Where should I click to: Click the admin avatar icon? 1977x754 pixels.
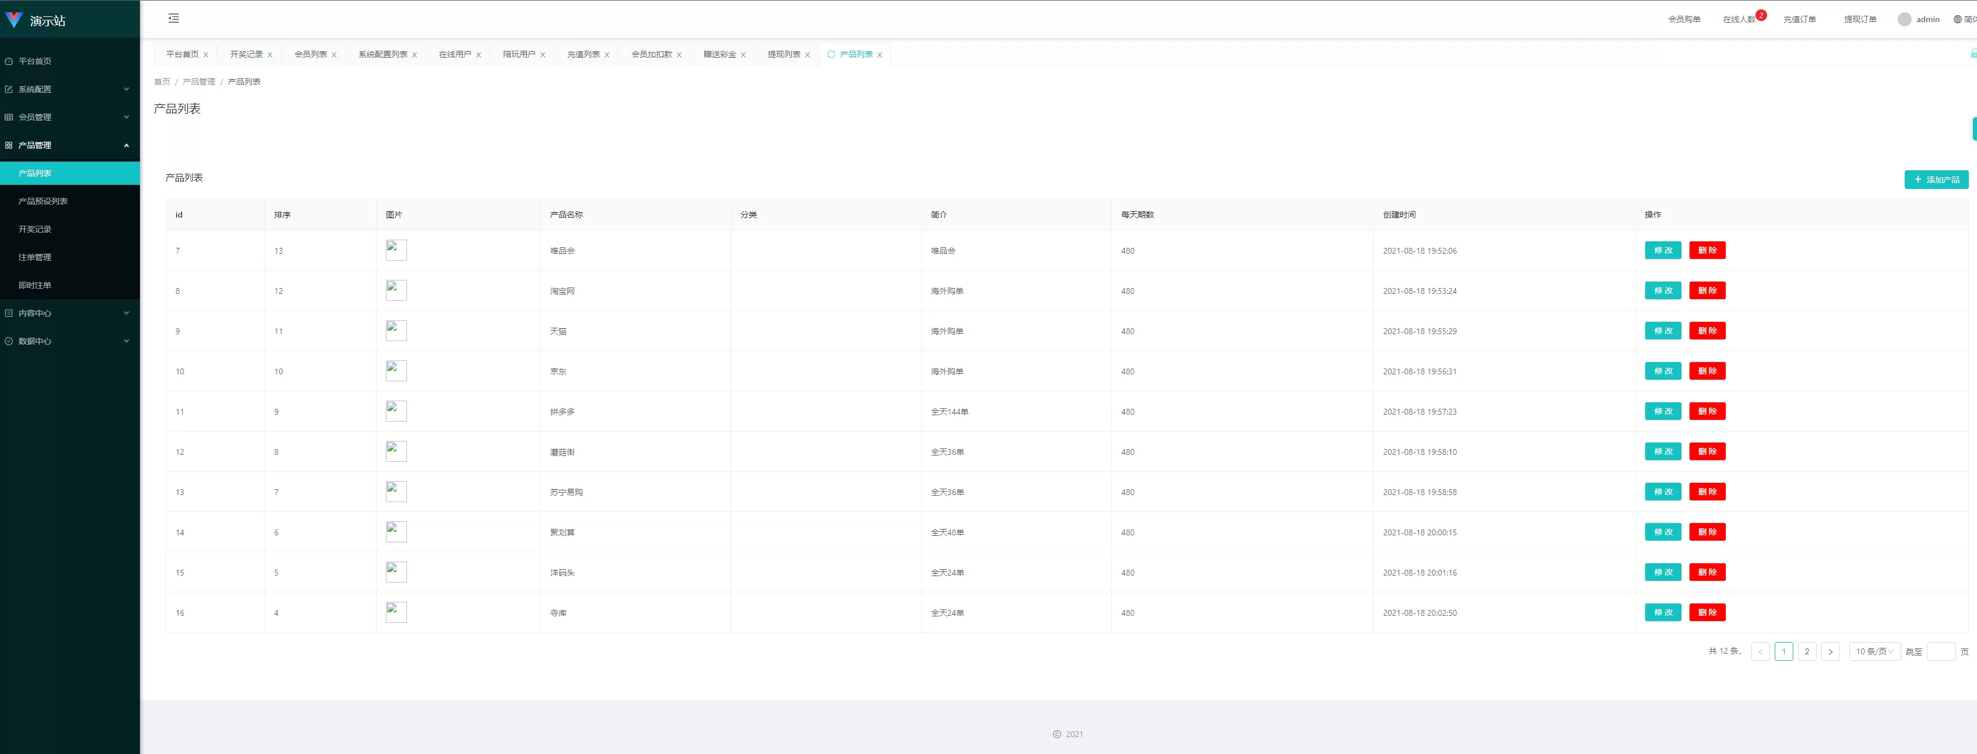pyautogui.click(x=1904, y=19)
